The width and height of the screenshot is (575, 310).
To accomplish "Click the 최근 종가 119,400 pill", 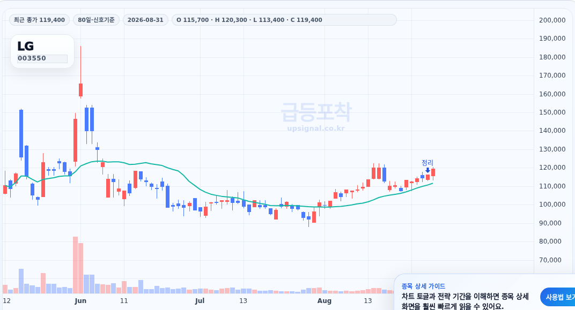I will coord(39,20).
